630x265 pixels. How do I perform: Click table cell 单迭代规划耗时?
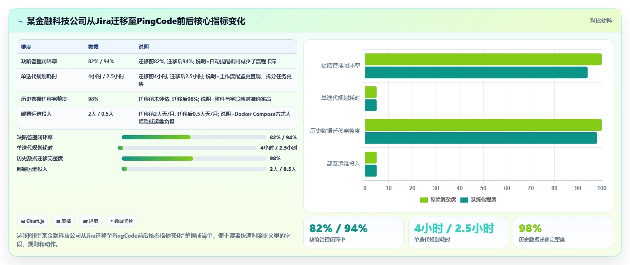pos(39,77)
